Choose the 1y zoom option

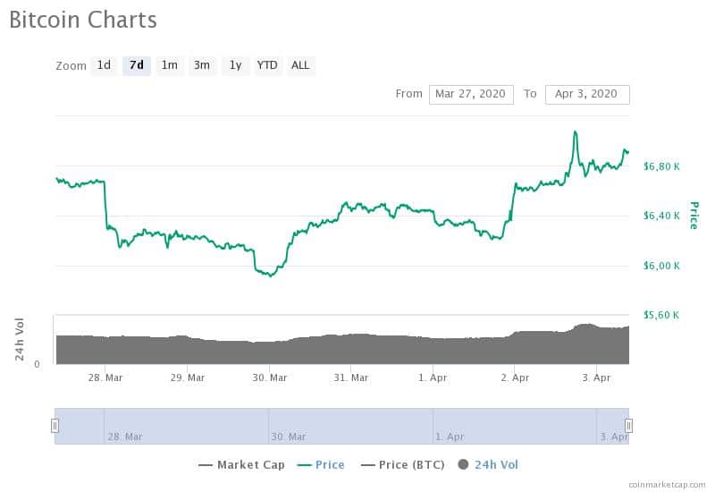click(x=235, y=65)
